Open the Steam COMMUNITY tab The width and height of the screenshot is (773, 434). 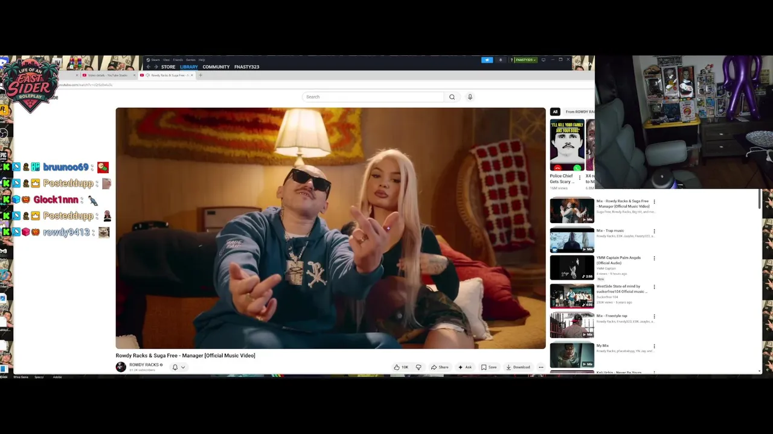click(216, 67)
